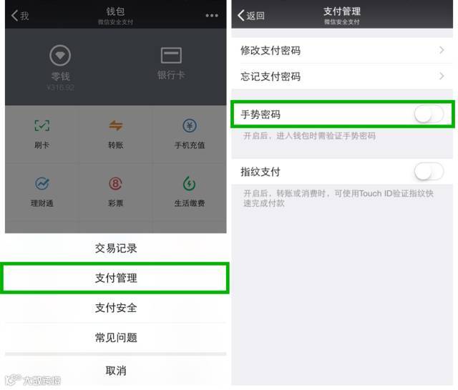The height and width of the screenshot is (390, 458).
Task: Expand the 修改支付密码 row chevron
Action: coord(442,50)
